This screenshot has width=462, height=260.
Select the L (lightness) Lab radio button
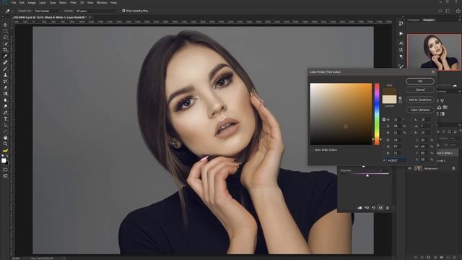coord(412,120)
